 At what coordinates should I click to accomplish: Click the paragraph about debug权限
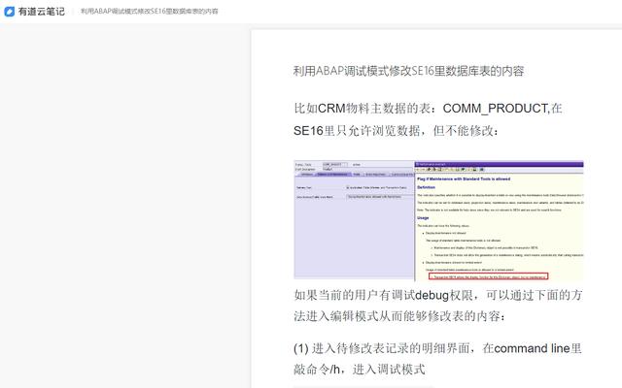pyautogui.click(x=438, y=306)
